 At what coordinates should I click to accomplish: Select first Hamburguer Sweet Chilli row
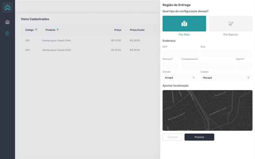[x=90, y=40]
